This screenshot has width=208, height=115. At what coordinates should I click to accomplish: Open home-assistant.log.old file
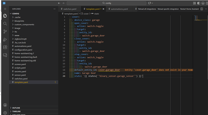click(25, 61)
